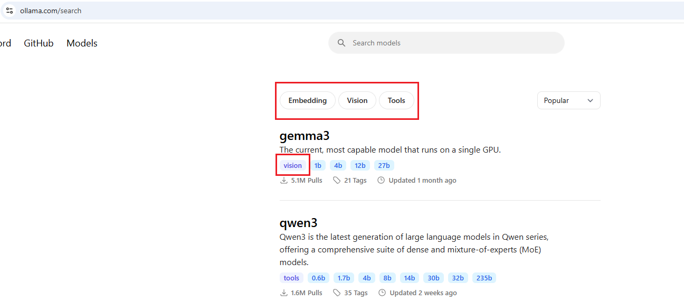The width and height of the screenshot is (684, 301).
Task: Click the magnifier icon in search box
Action: pyautogui.click(x=341, y=43)
